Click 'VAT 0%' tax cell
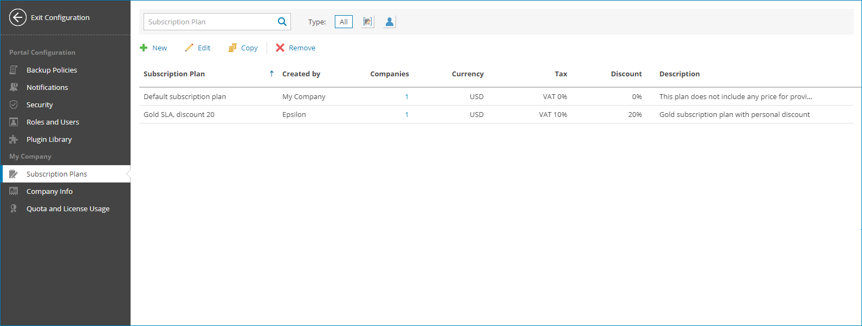 click(555, 96)
